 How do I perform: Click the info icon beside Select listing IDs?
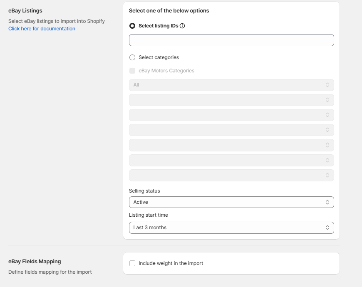point(182,26)
